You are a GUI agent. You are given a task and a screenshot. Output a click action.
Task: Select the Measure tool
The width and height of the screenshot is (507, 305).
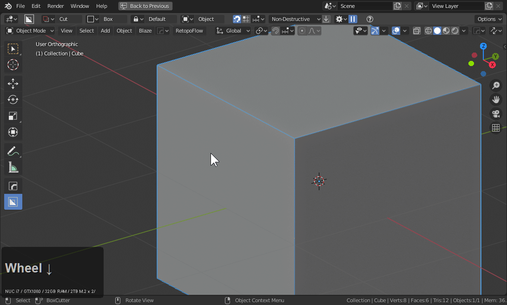click(13, 167)
